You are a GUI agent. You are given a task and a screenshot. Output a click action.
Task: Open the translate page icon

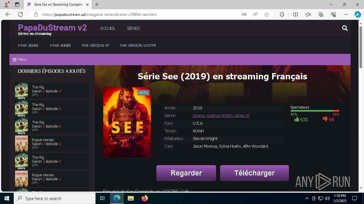(244, 14)
